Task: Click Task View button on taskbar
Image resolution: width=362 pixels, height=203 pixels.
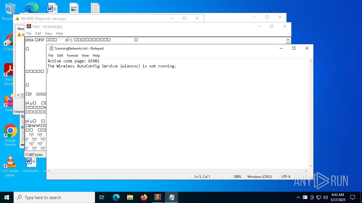Action: 102,197
